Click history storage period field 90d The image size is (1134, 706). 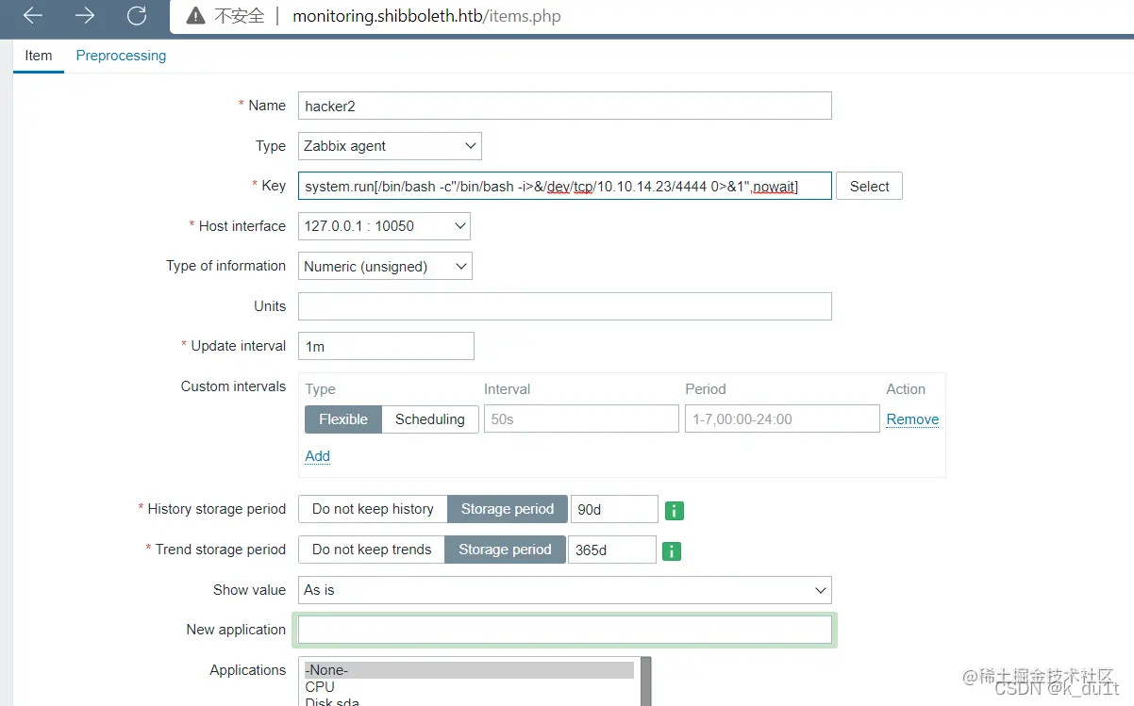[614, 509]
